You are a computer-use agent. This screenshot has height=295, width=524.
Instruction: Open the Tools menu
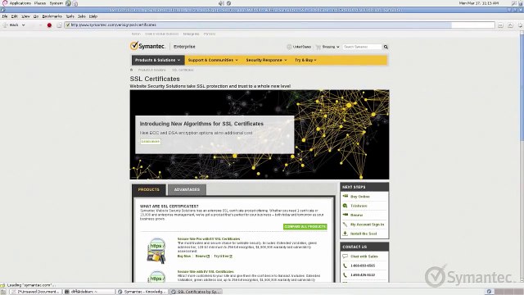(70, 16)
